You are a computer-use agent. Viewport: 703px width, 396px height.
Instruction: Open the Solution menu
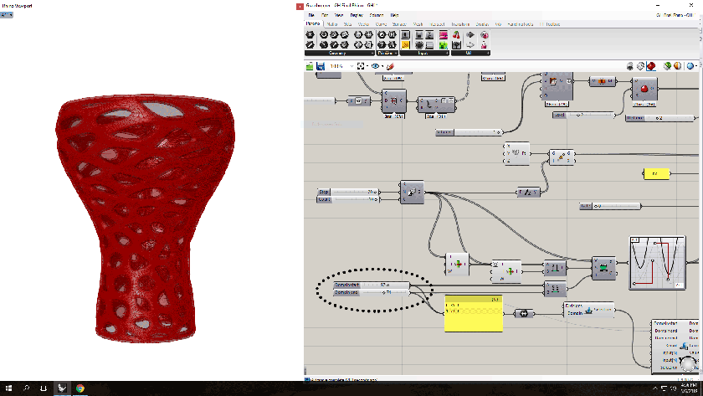(377, 15)
